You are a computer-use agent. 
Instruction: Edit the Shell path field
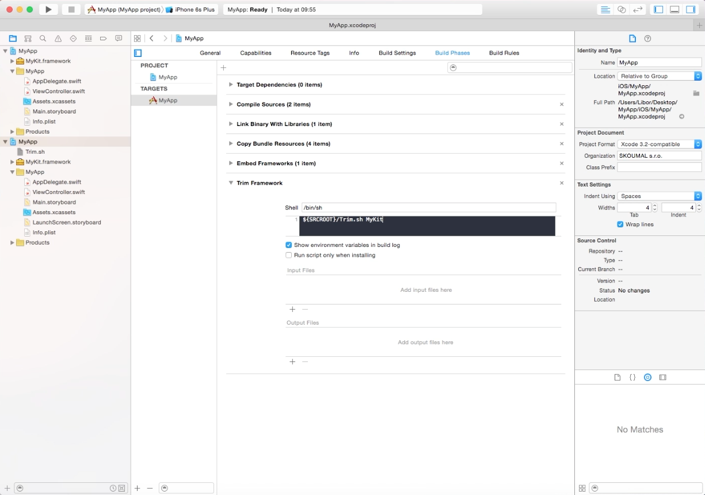[x=429, y=208]
